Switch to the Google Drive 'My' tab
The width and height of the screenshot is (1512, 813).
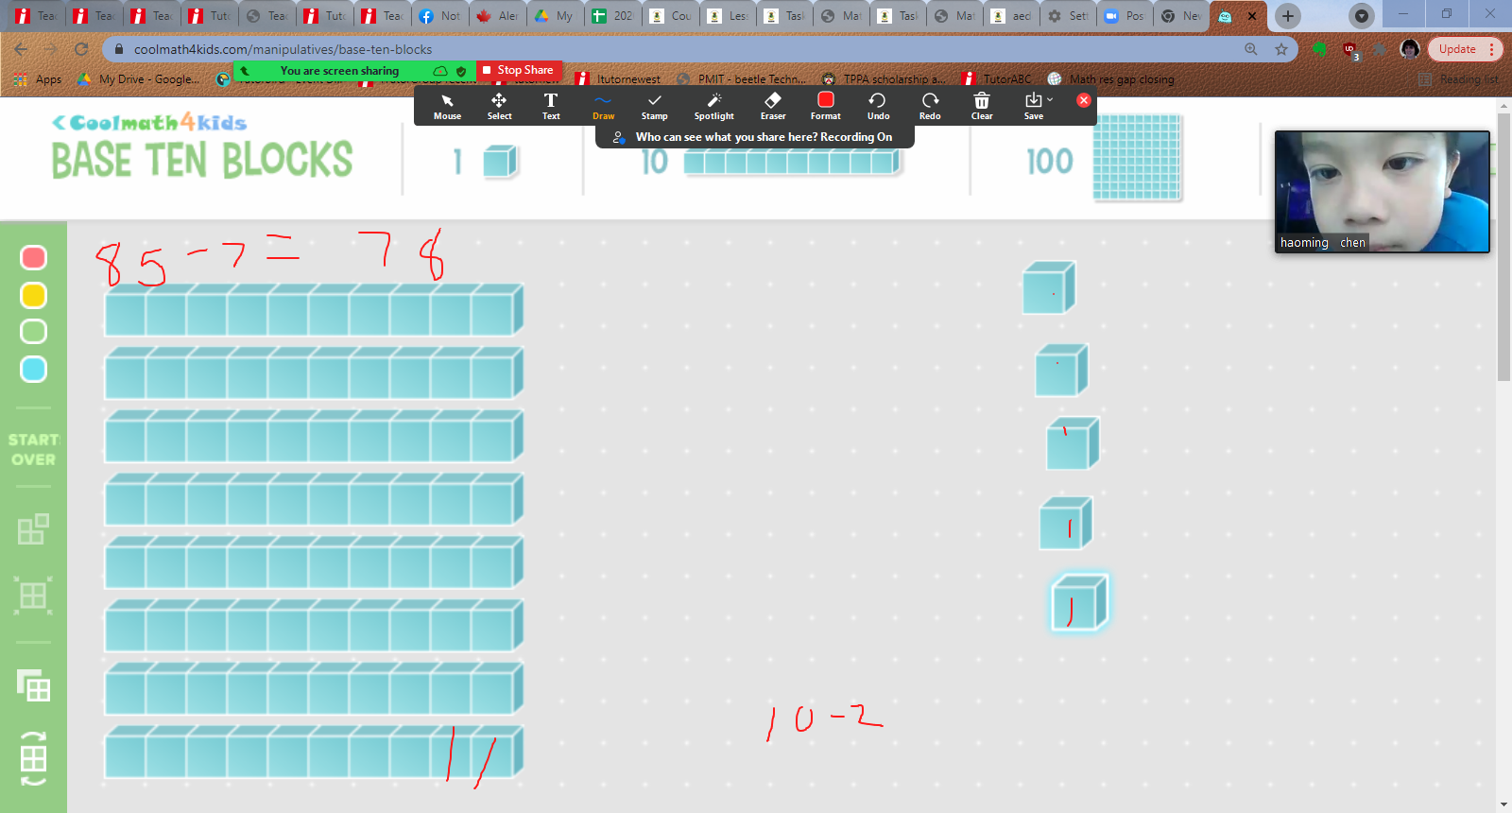[x=554, y=16]
